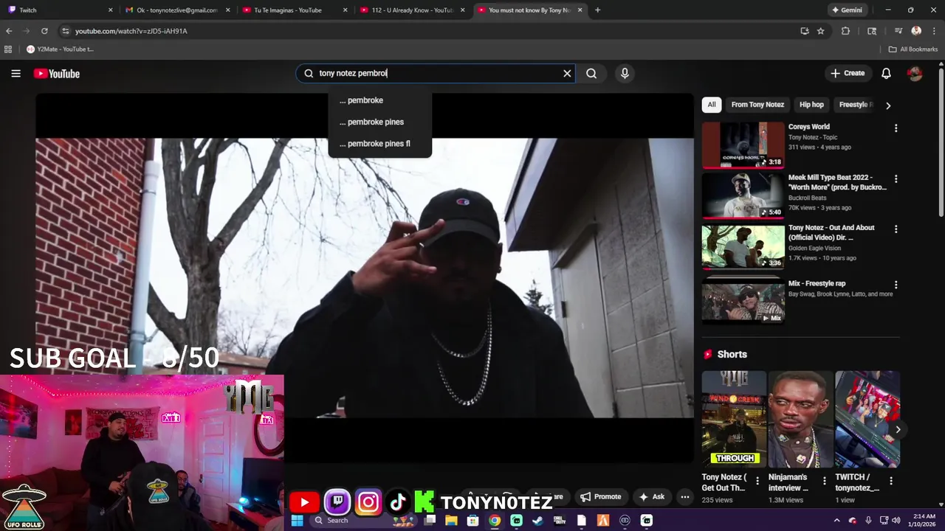Open options for Mix - Freestyle rap
The width and height of the screenshot is (945, 531).
[896, 285]
